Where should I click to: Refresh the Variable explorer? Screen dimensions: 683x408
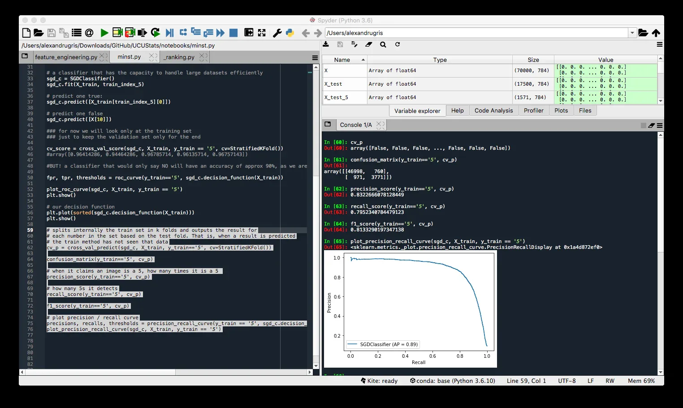point(398,44)
